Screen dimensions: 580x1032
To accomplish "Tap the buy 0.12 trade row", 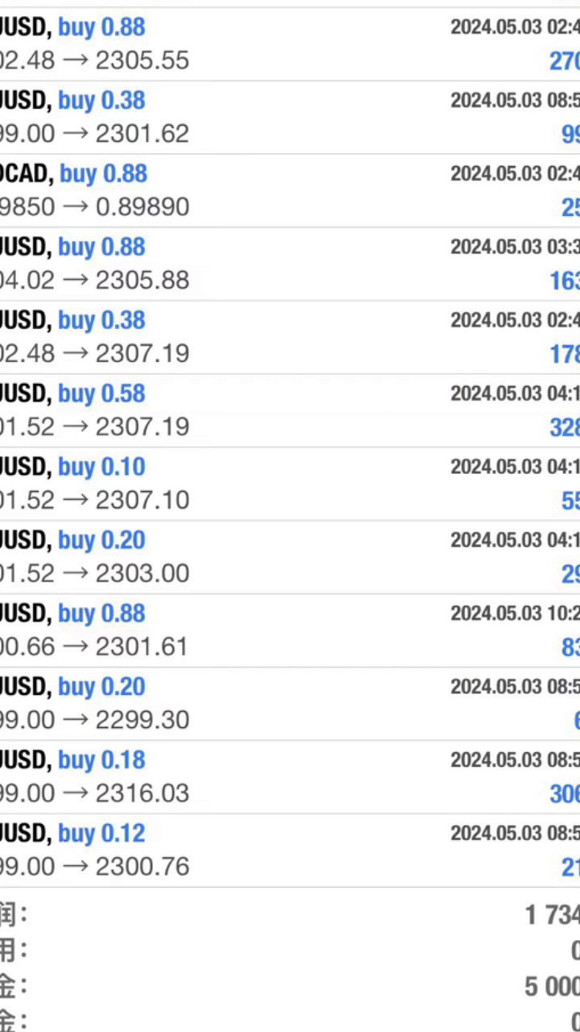I will pyautogui.click(x=290, y=851).
